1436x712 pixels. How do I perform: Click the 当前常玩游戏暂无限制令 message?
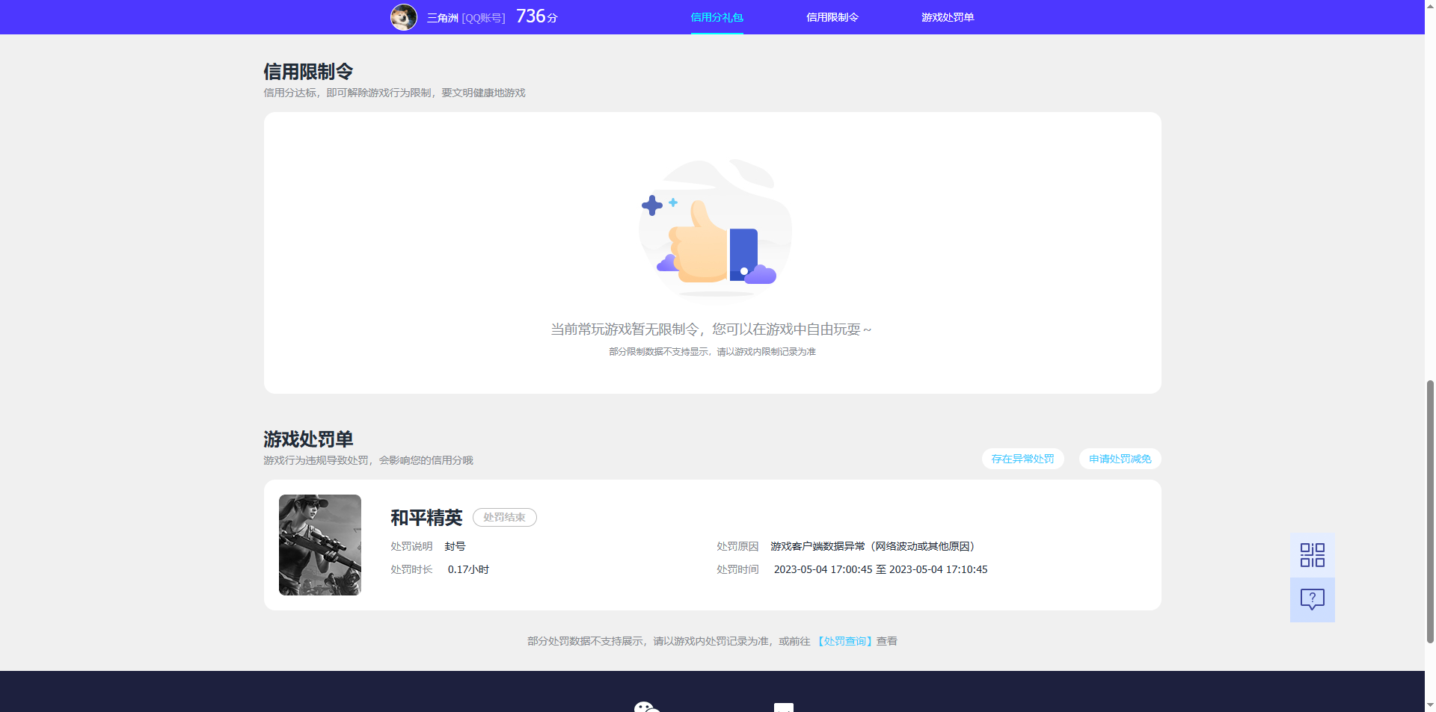711,329
